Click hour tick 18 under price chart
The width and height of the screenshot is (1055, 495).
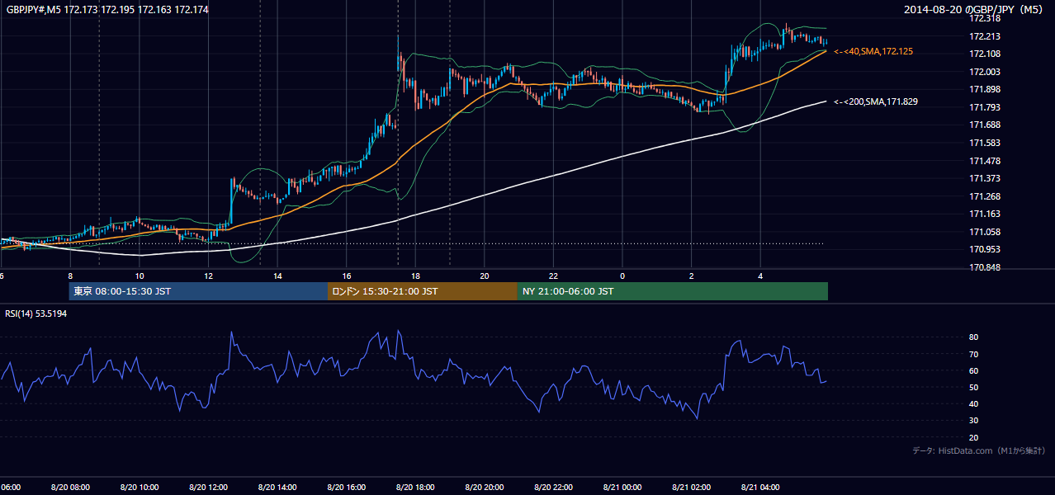click(415, 276)
